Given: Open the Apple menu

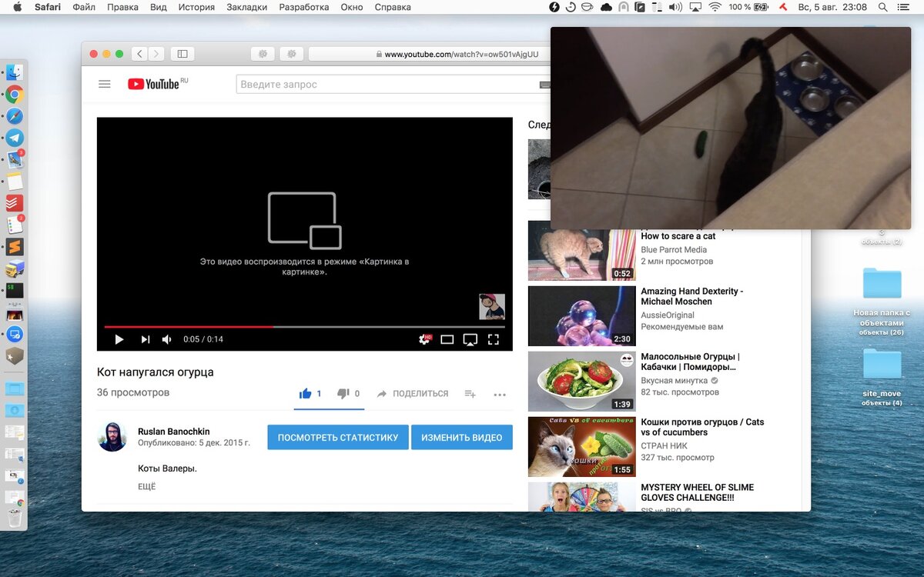Looking at the screenshot, I should pos(17,7).
